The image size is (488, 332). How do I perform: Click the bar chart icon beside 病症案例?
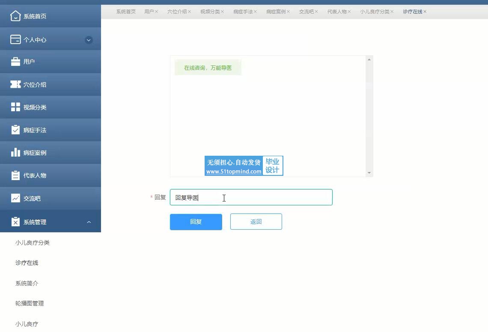pos(15,152)
